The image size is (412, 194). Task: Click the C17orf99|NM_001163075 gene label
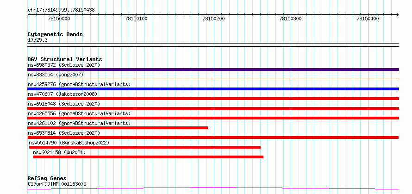click(57, 184)
